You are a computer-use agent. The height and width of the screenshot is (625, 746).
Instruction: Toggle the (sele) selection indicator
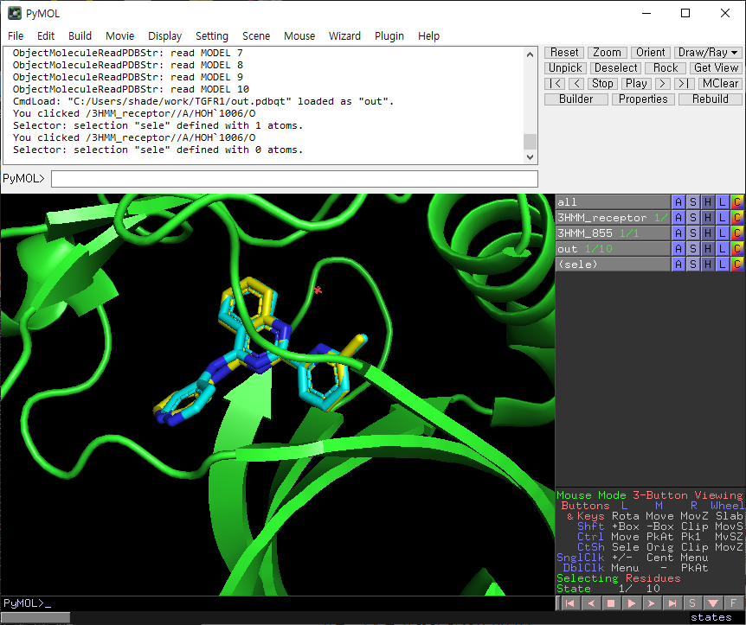[613, 265]
